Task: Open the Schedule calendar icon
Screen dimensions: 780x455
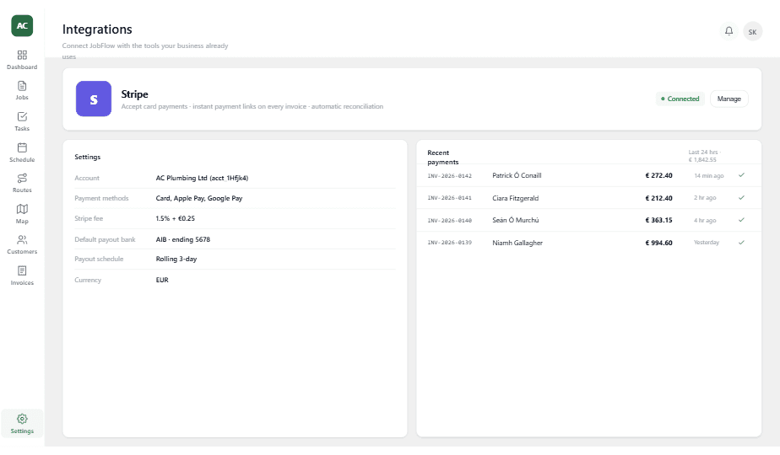Action: (22, 147)
